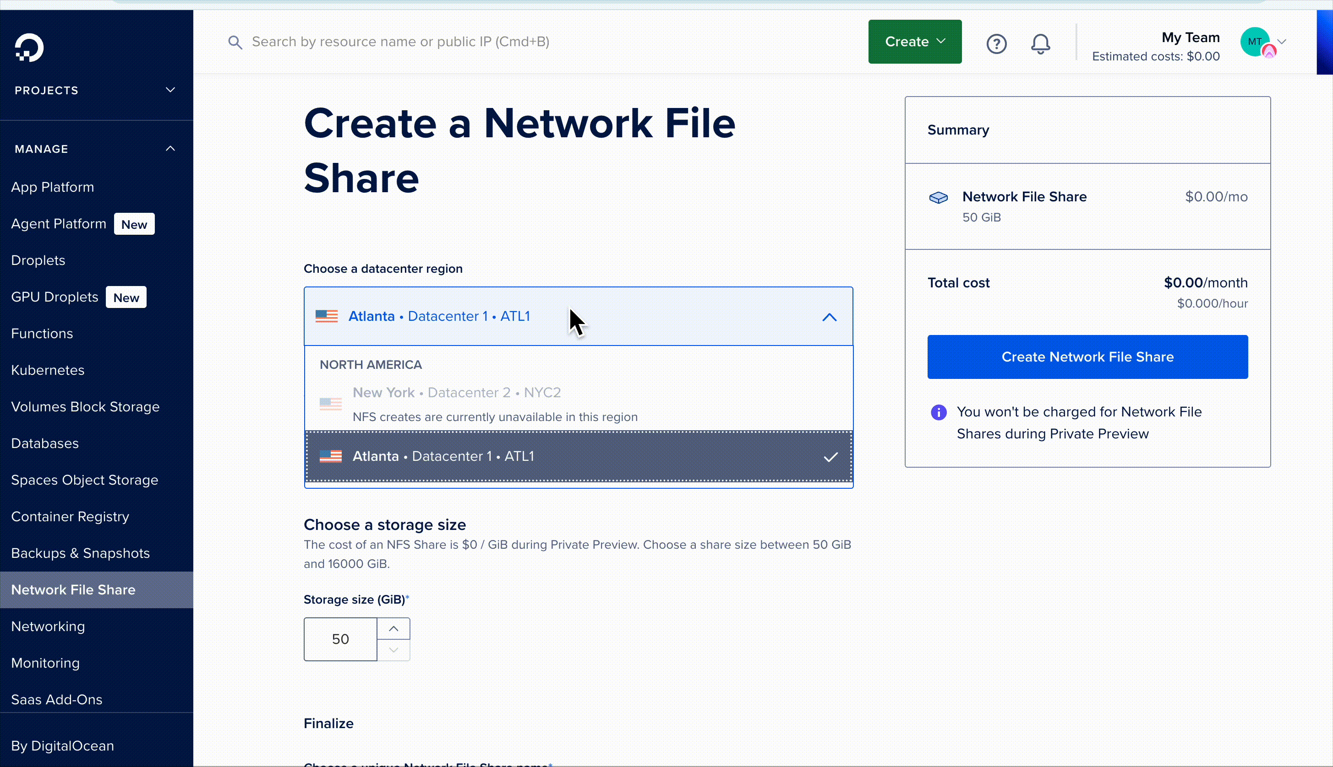This screenshot has height=767, width=1333.
Task: Go to Spaces Object Storage
Action: [84, 480]
